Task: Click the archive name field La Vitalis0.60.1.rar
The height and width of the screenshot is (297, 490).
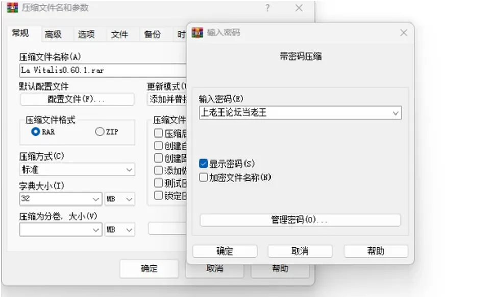Action: point(103,70)
